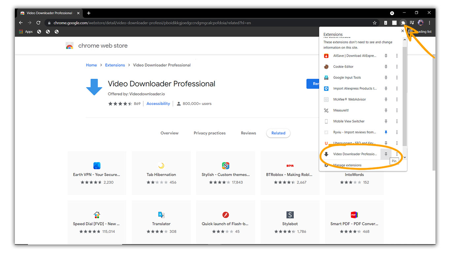Click the Google Input Tools extension icon
This screenshot has height=253, width=451.
[x=326, y=77]
